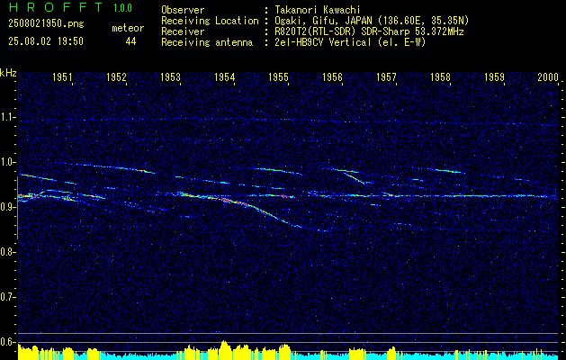This screenshot has width=566, height=360.
Task: Click the Receiving antenna field label
Action: (x=207, y=42)
